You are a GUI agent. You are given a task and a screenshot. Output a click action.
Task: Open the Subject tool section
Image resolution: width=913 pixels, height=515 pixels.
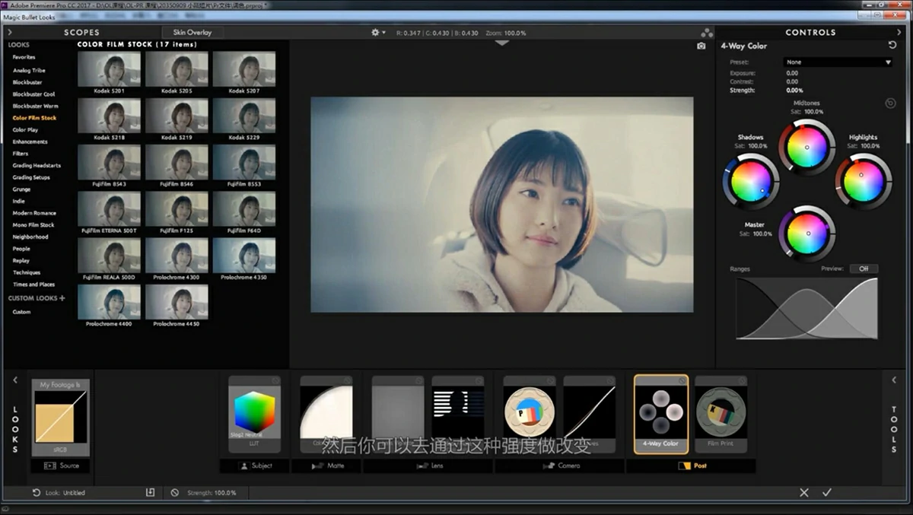coord(255,466)
